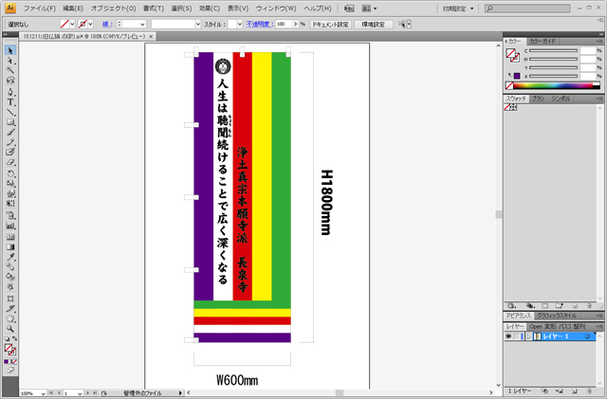Close the 151211 document tab

(151, 36)
